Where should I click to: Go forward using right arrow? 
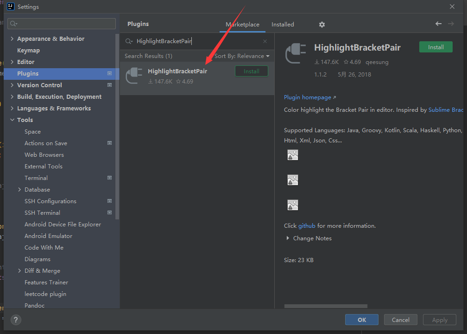point(451,24)
